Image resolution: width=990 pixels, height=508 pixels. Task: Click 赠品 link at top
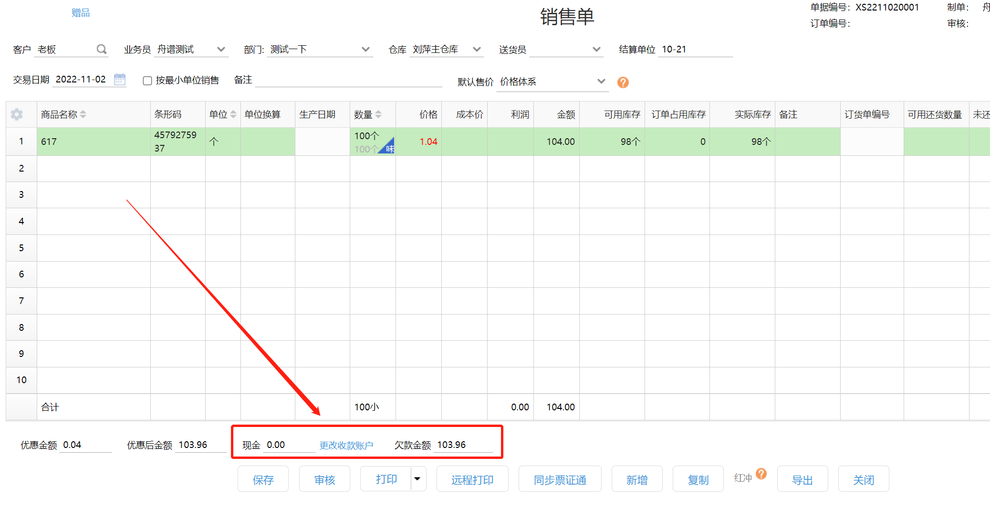tap(81, 13)
